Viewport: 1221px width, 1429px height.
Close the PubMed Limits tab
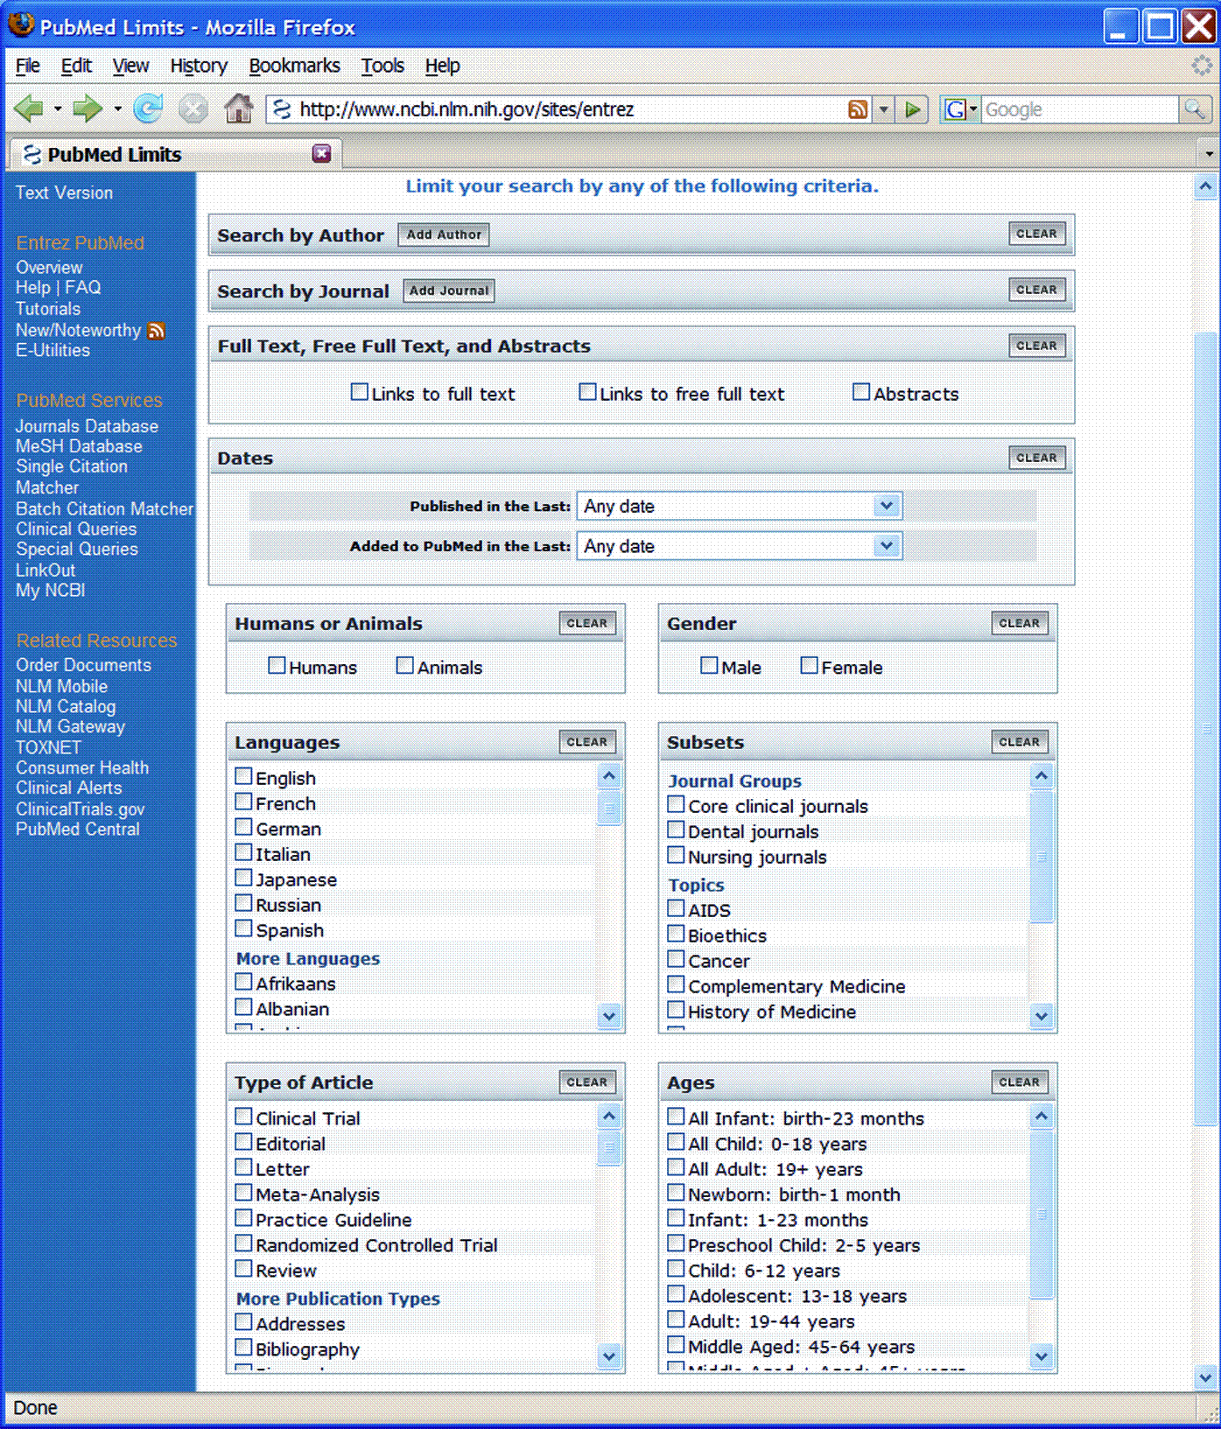[322, 154]
